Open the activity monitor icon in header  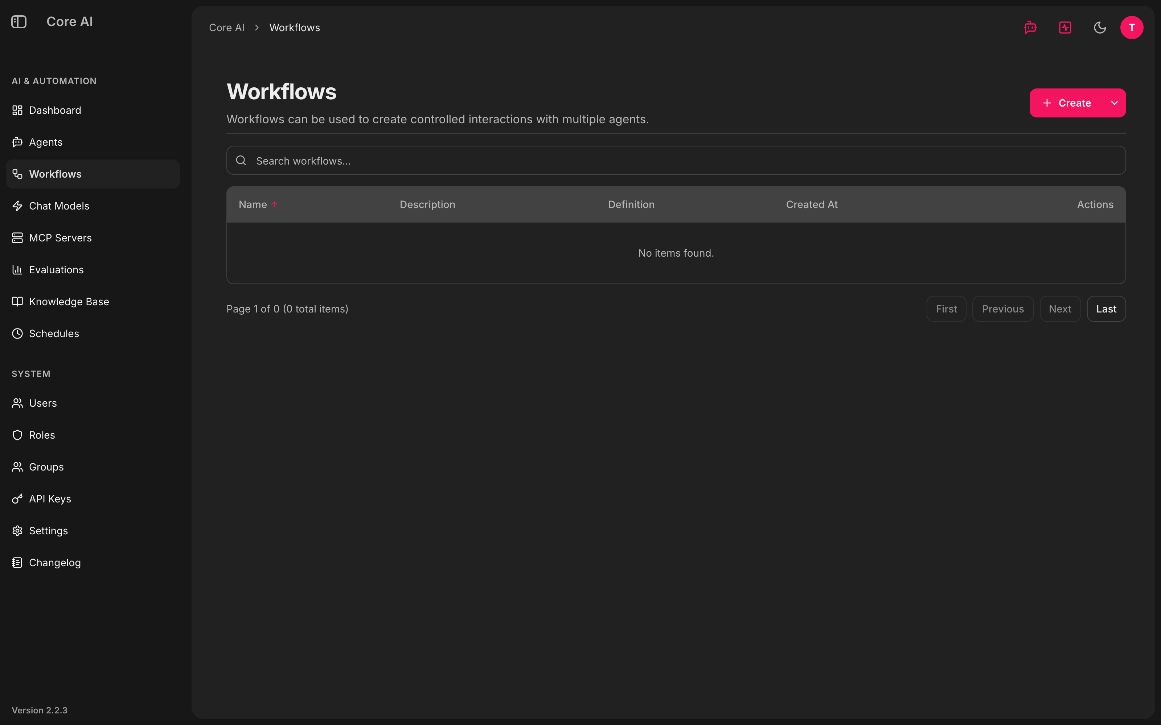pyautogui.click(x=1065, y=28)
